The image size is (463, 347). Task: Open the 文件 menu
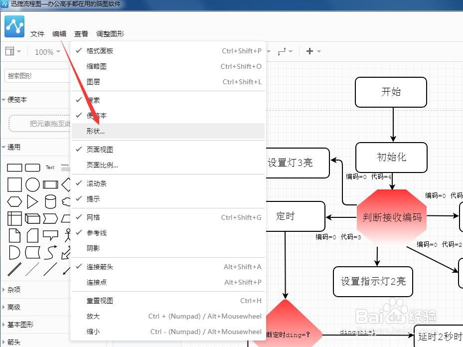coord(37,34)
